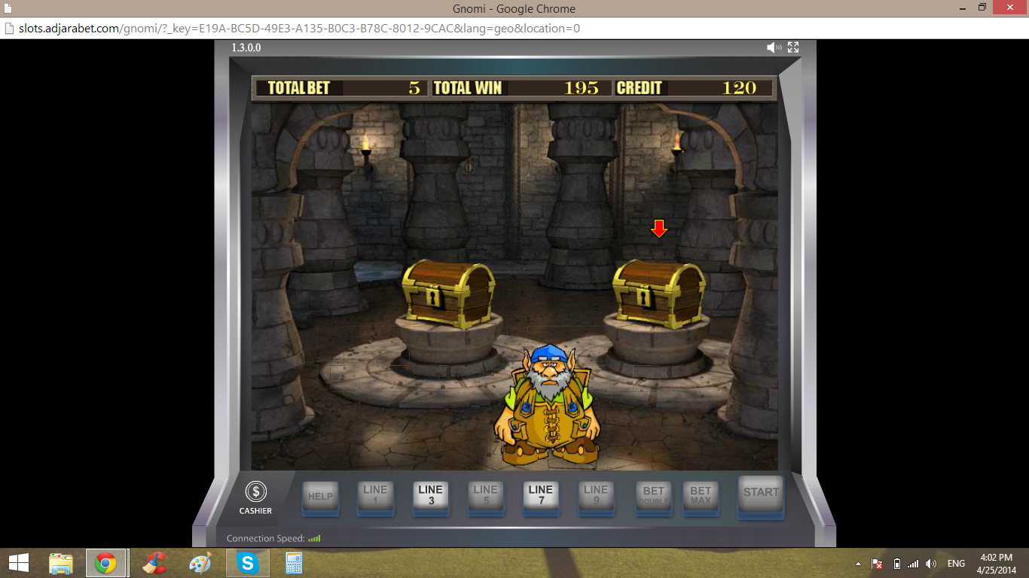Image resolution: width=1029 pixels, height=578 pixels.
Task: Click the version number 1.3.0.0
Action: click(246, 47)
